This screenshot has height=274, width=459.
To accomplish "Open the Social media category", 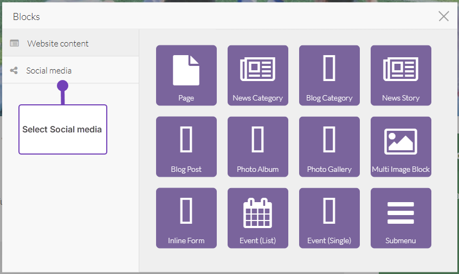I will point(49,70).
